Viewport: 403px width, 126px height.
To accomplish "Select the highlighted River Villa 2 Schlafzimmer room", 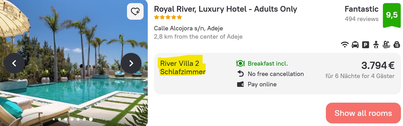I will [x=183, y=67].
